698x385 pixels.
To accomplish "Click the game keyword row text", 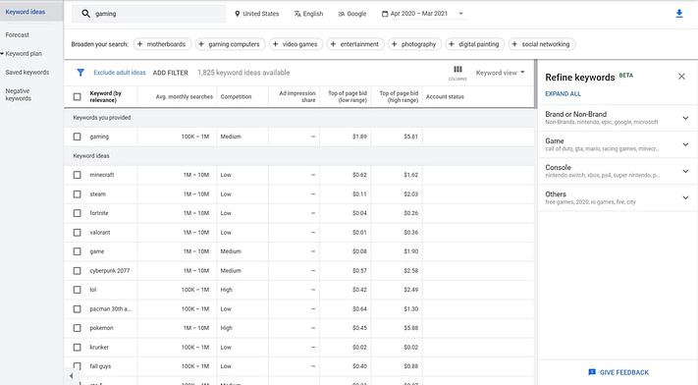I will (x=97, y=251).
